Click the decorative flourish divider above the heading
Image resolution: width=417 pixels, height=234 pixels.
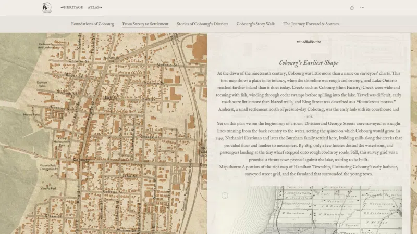click(x=312, y=41)
